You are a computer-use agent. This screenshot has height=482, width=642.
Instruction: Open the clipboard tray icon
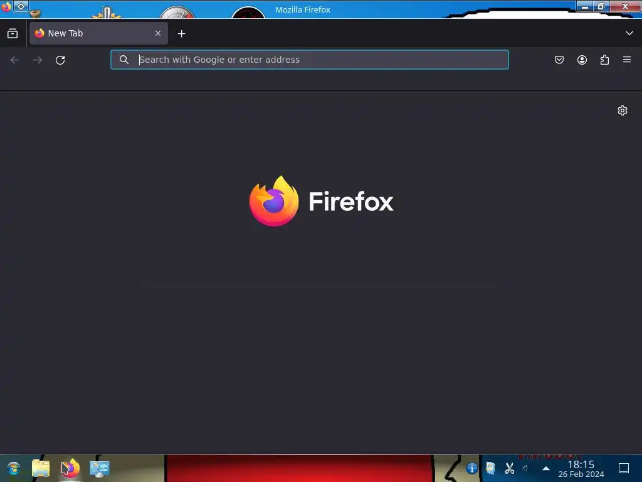click(x=490, y=468)
